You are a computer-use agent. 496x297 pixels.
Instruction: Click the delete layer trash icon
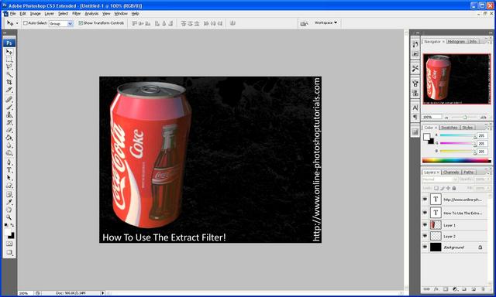coord(483,288)
